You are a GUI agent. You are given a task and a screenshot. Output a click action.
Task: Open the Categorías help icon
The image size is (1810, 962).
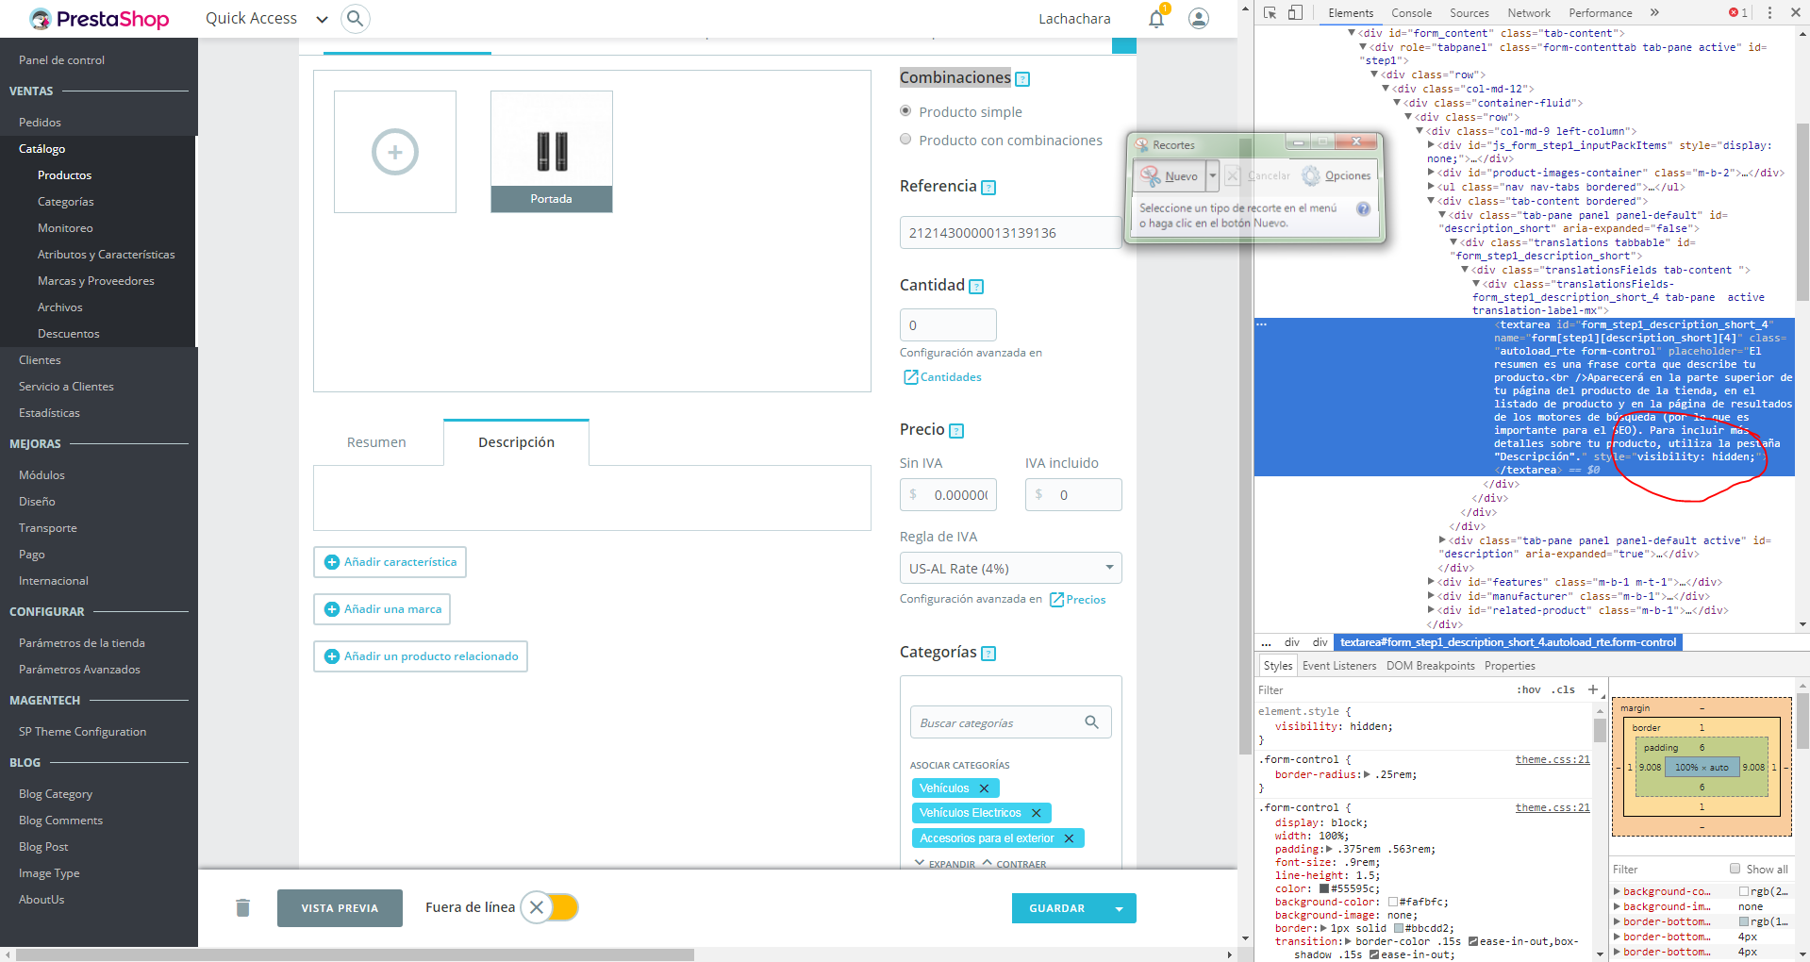click(988, 654)
